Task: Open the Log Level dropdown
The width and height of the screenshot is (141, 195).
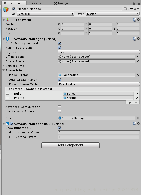Action: 99,52
